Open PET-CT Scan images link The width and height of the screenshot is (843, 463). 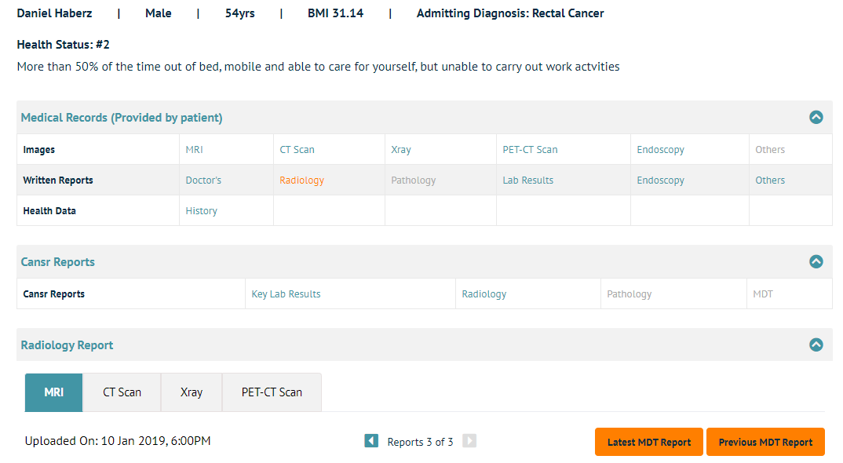pyautogui.click(x=530, y=150)
